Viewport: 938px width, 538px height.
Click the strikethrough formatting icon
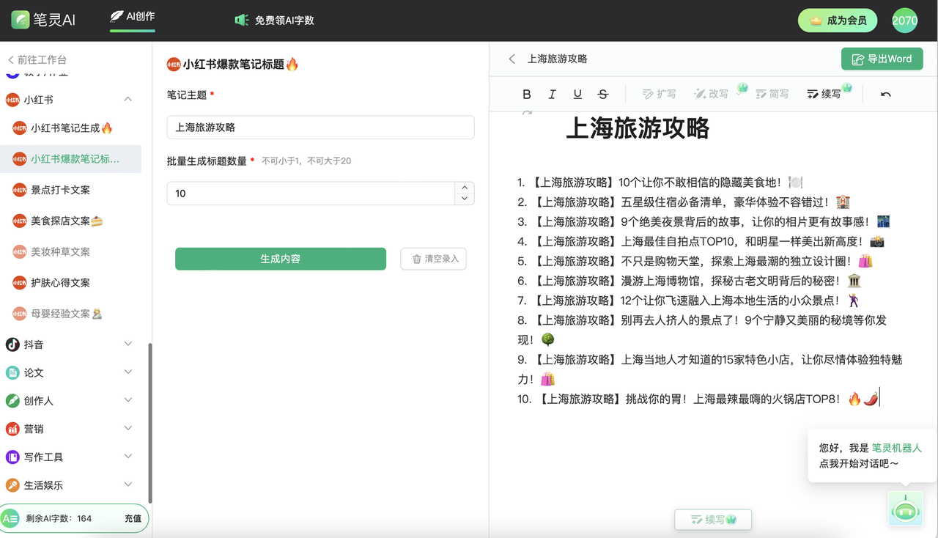[x=603, y=94]
